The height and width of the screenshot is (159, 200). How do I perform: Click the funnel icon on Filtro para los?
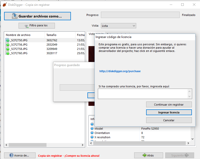[x=26, y=26]
